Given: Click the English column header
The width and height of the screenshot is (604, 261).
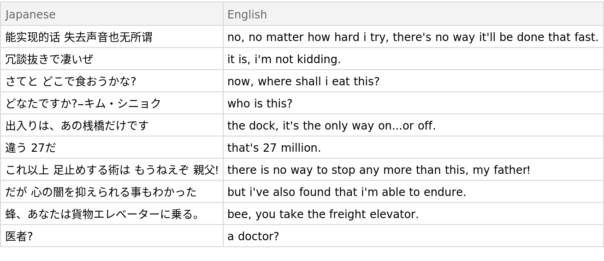Looking at the screenshot, I should click(x=413, y=14).
